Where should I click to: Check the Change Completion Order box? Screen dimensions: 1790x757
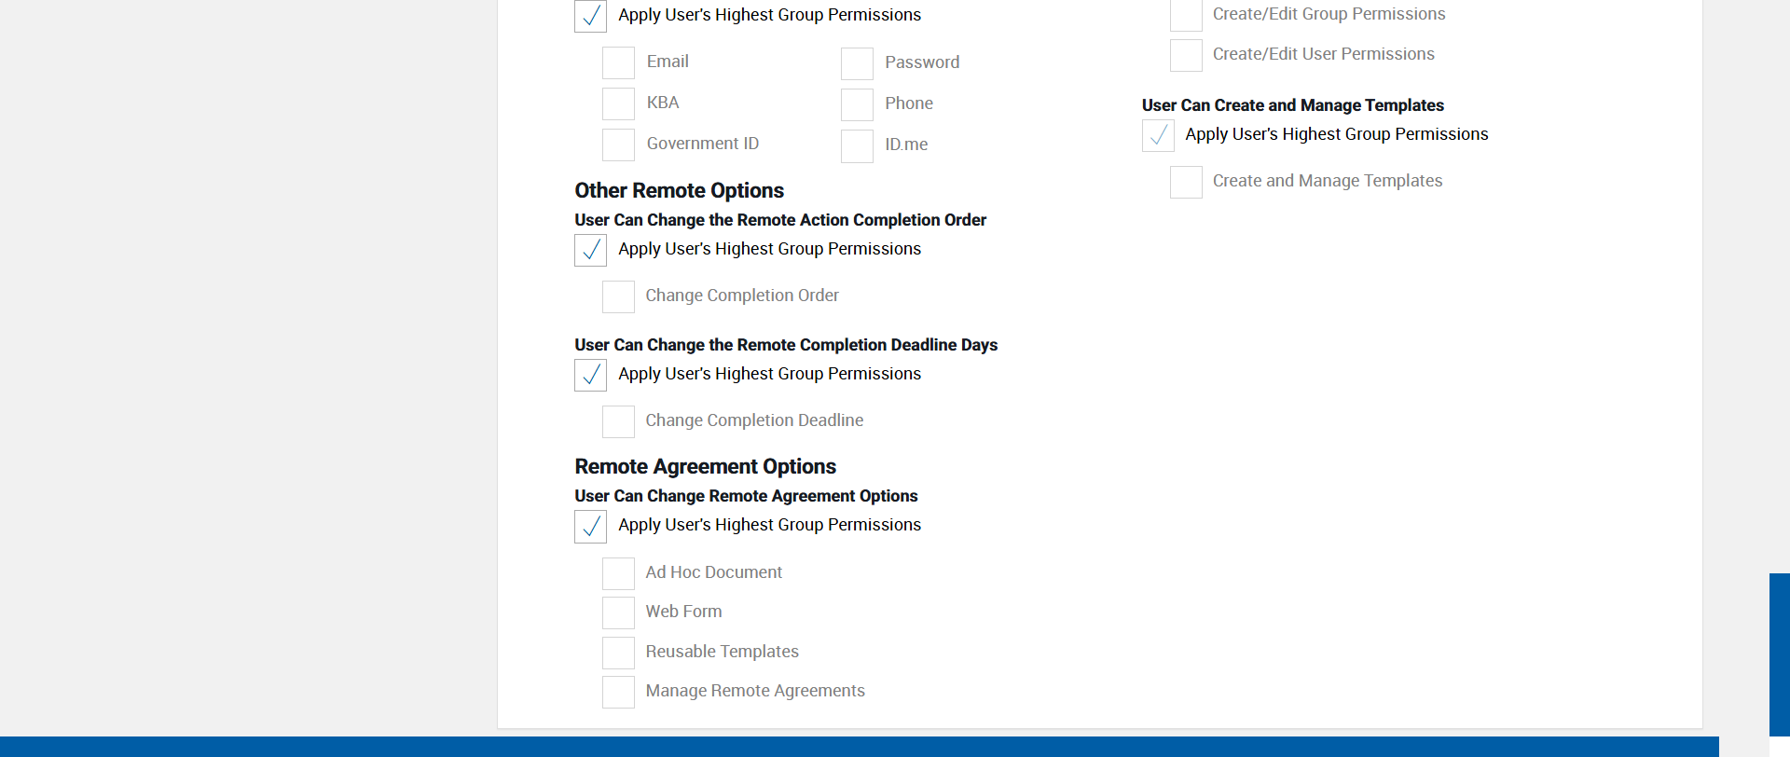click(618, 296)
